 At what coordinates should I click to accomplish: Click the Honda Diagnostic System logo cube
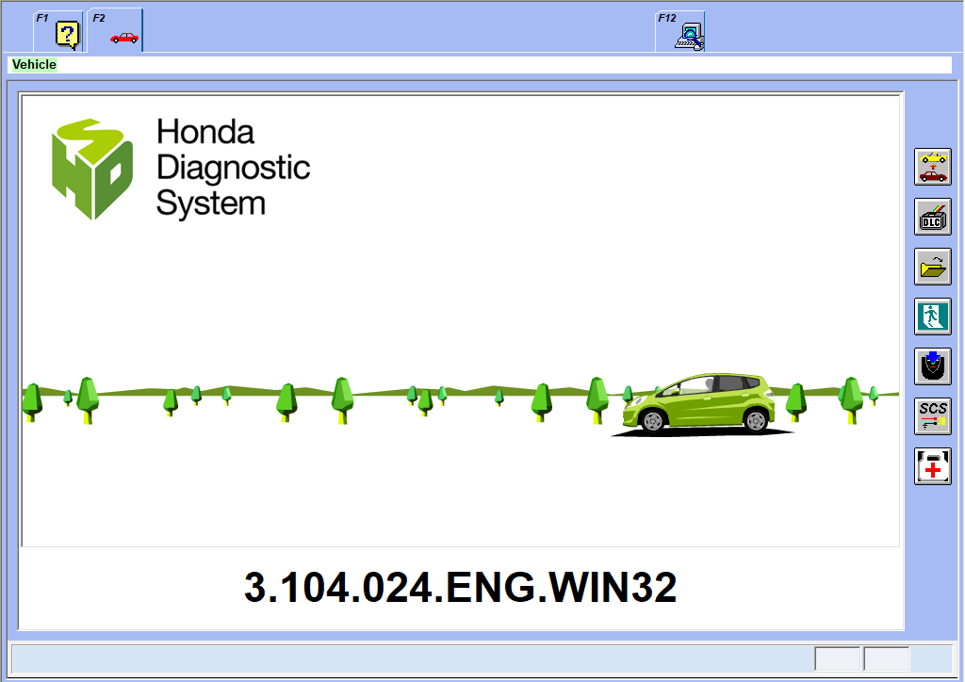click(92, 170)
